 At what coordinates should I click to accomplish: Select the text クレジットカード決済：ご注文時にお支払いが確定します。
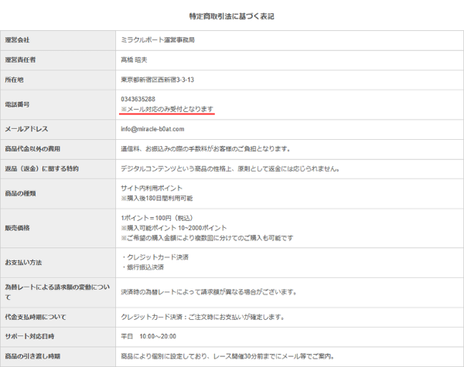pyautogui.click(x=203, y=317)
